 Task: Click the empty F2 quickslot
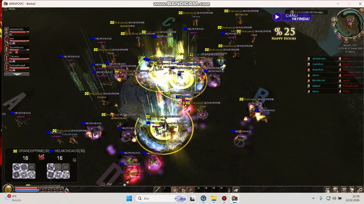pos(208,190)
